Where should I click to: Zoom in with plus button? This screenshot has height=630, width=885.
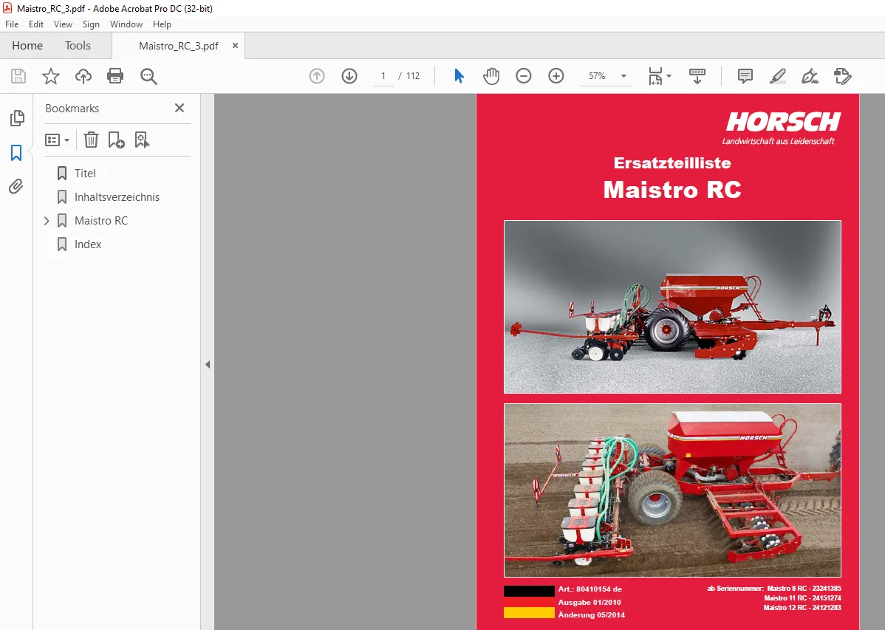556,75
